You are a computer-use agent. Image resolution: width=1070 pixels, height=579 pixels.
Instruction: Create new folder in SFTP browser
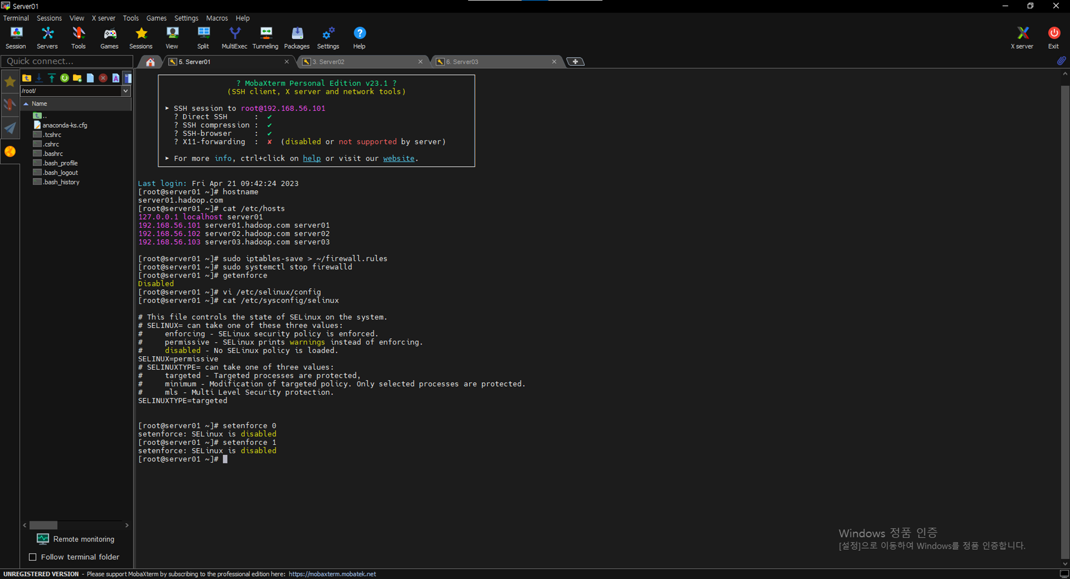77,78
